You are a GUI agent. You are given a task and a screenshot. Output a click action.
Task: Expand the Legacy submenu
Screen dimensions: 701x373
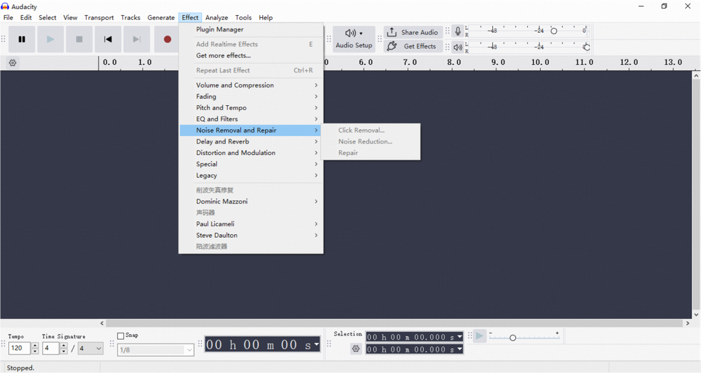251,176
